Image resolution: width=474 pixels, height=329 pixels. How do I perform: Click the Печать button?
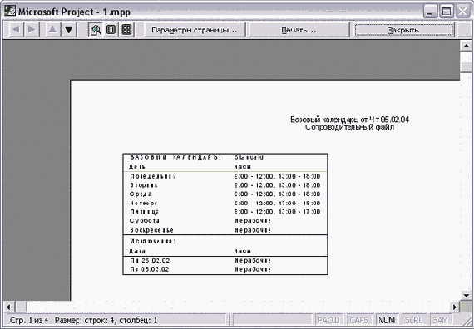[299, 30]
